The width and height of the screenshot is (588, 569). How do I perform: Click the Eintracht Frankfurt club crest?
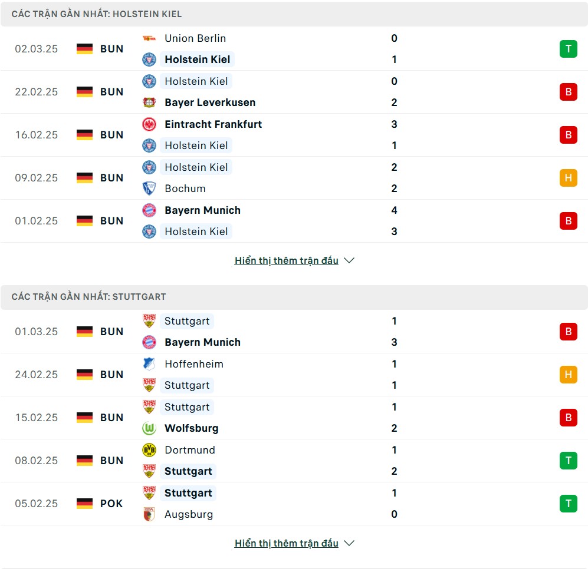(x=149, y=124)
